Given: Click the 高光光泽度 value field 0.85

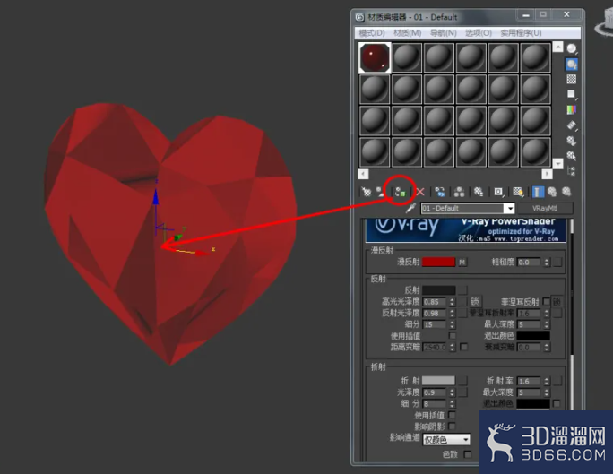Looking at the screenshot, I should click(x=435, y=302).
